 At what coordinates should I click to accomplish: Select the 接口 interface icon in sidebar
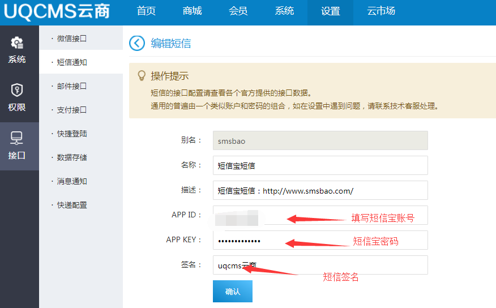click(17, 139)
